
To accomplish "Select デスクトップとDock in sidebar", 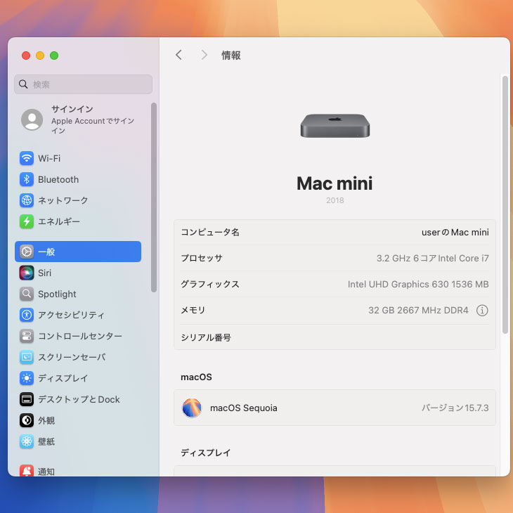I will tap(78, 399).
